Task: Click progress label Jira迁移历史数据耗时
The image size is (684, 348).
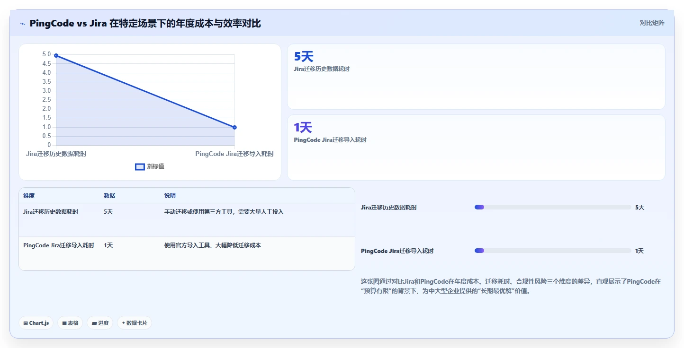Action: (x=389, y=208)
